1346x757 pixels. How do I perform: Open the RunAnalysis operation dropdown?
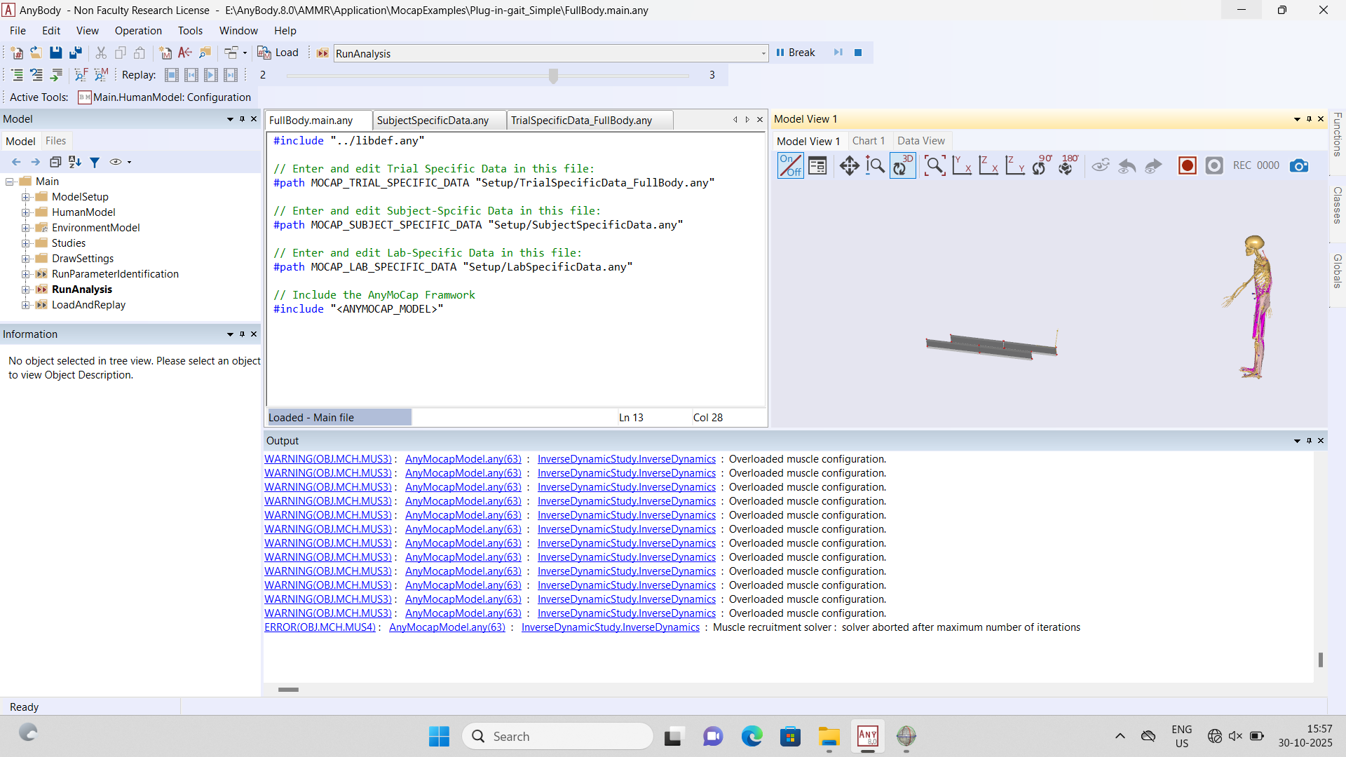[x=763, y=53]
